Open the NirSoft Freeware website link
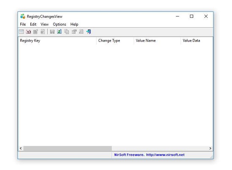232x170 pixels. tap(149, 155)
